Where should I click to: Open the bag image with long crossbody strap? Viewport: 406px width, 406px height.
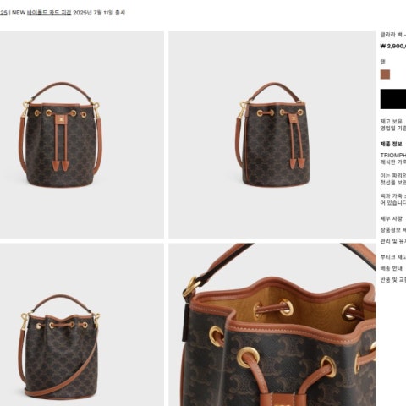82,325
